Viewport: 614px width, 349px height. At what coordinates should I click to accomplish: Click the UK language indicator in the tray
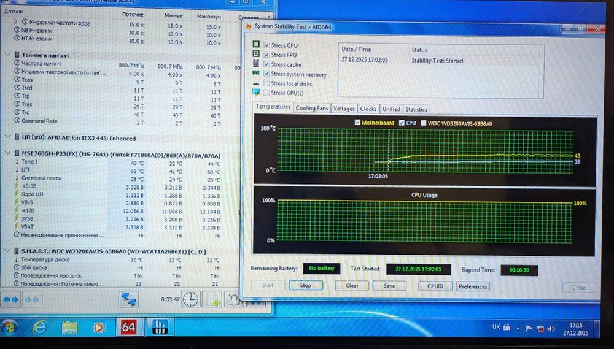pyautogui.click(x=496, y=327)
